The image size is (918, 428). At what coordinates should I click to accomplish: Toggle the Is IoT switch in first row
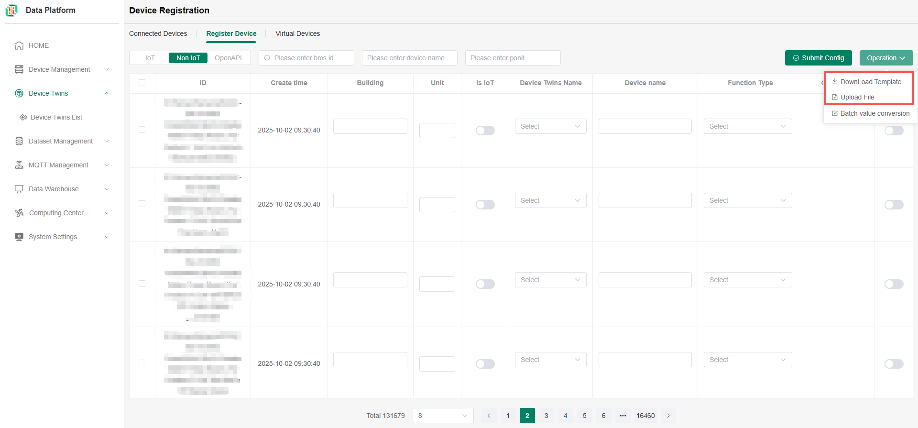click(x=485, y=131)
